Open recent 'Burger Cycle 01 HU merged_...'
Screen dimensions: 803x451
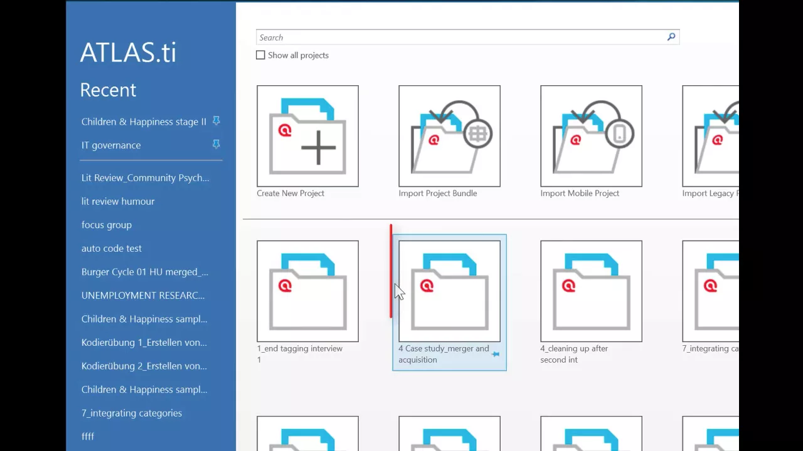(145, 272)
